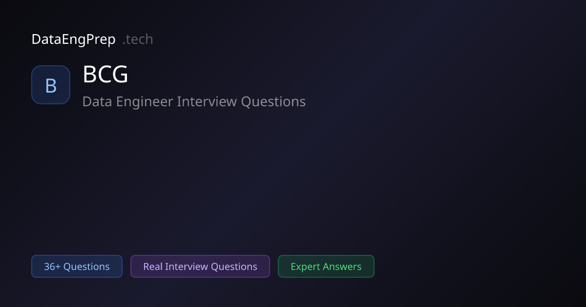Click the BCG 'B' logo icon
This screenshot has height=307, width=586.
51,85
